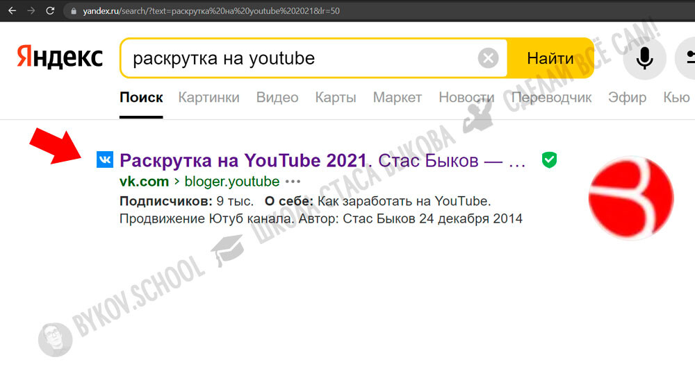Open the three-dots menu after bloger.youtube
695x373 pixels.
293,182
